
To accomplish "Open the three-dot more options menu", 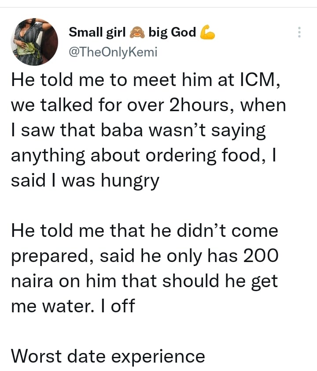I will (299, 33).
